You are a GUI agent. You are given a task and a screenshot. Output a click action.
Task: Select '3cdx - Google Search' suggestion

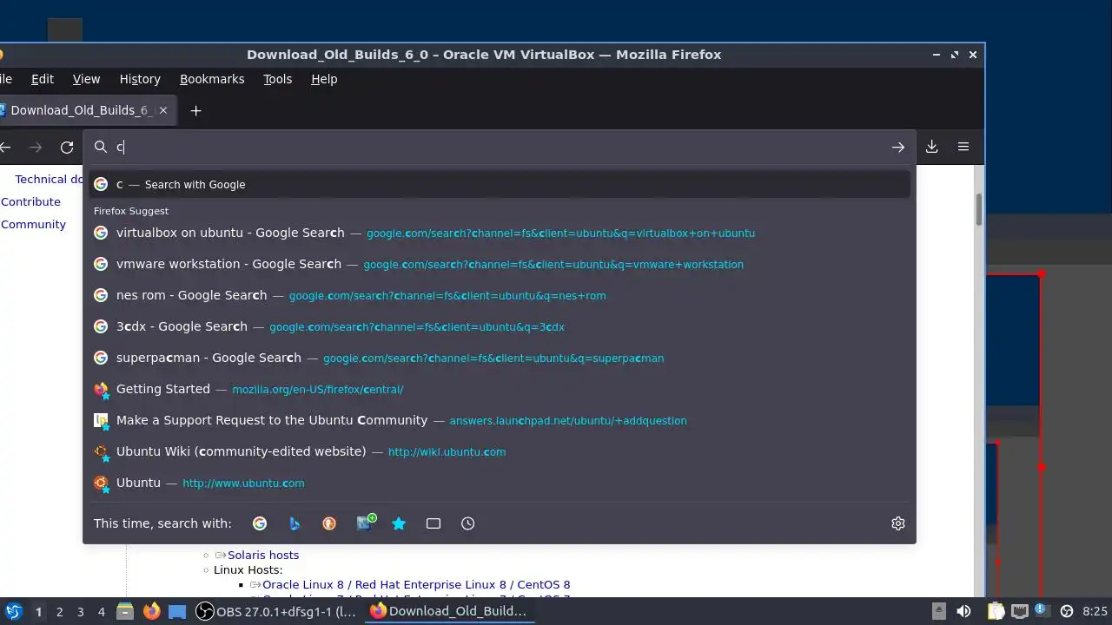500,326
